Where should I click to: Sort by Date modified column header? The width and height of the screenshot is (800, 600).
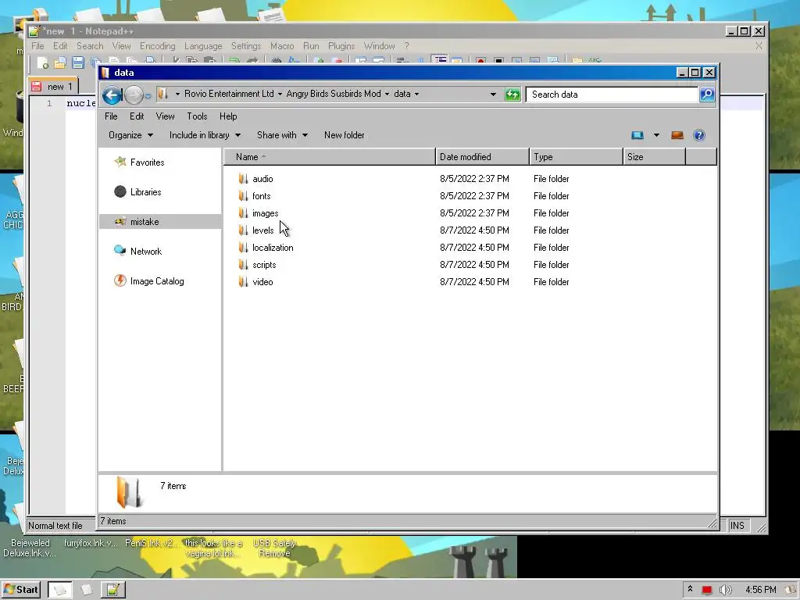[482, 156]
